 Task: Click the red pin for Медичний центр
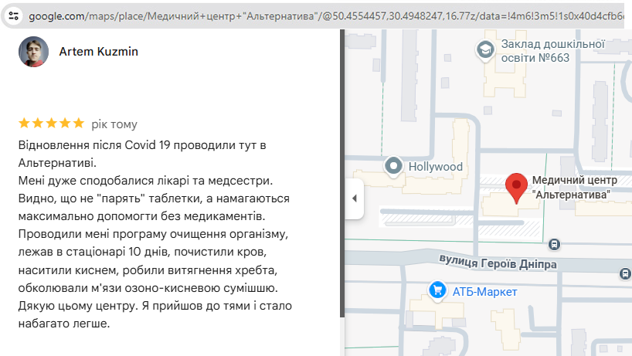(516, 187)
